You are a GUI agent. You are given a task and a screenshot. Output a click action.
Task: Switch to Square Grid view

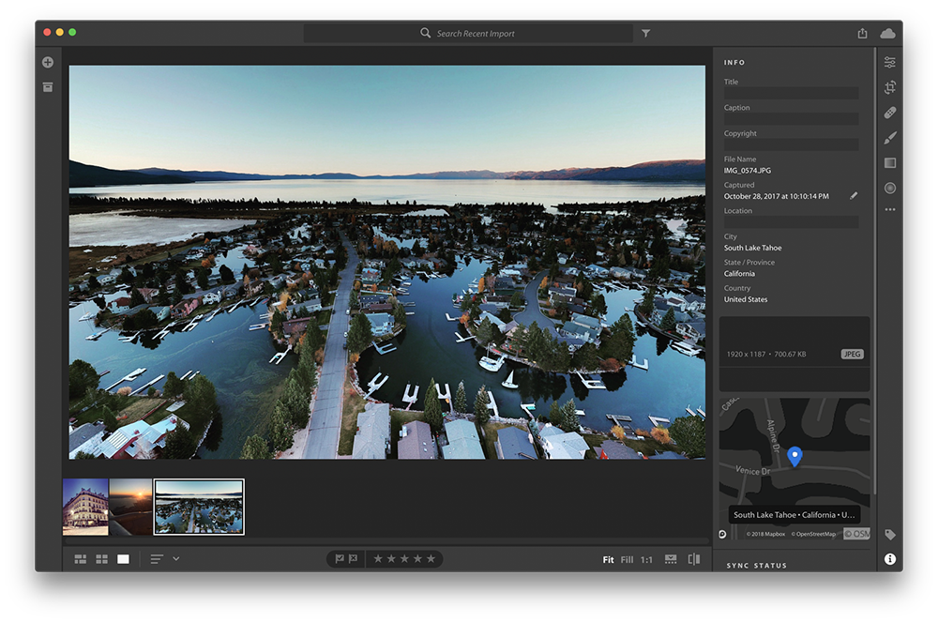[101, 559]
